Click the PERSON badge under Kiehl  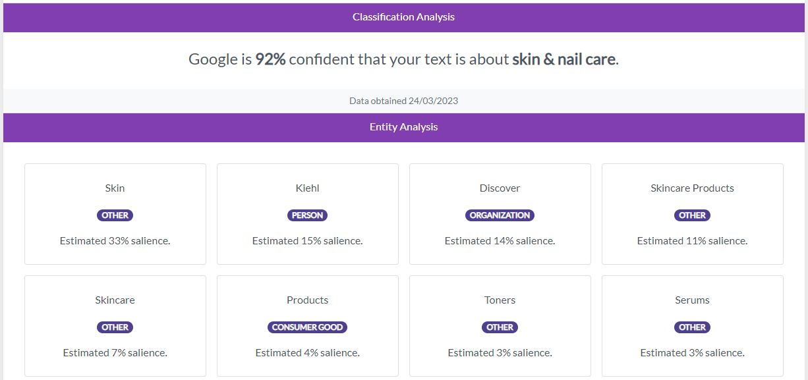click(x=308, y=215)
